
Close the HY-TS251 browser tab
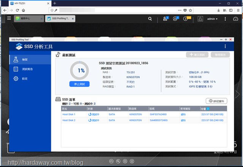[48, 3]
